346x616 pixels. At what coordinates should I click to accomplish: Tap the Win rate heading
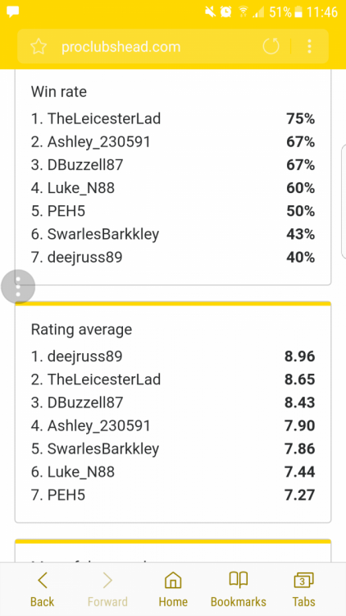[x=59, y=92]
